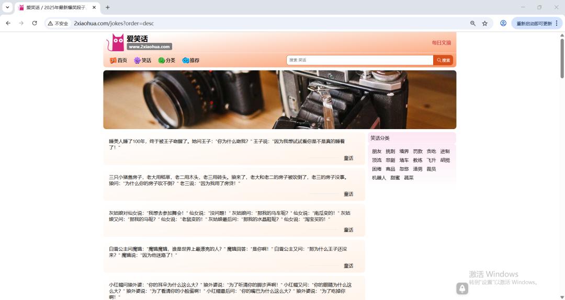Click the 笑话分类 sidebar heading
This screenshot has height=300, width=565.
pos(380,138)
